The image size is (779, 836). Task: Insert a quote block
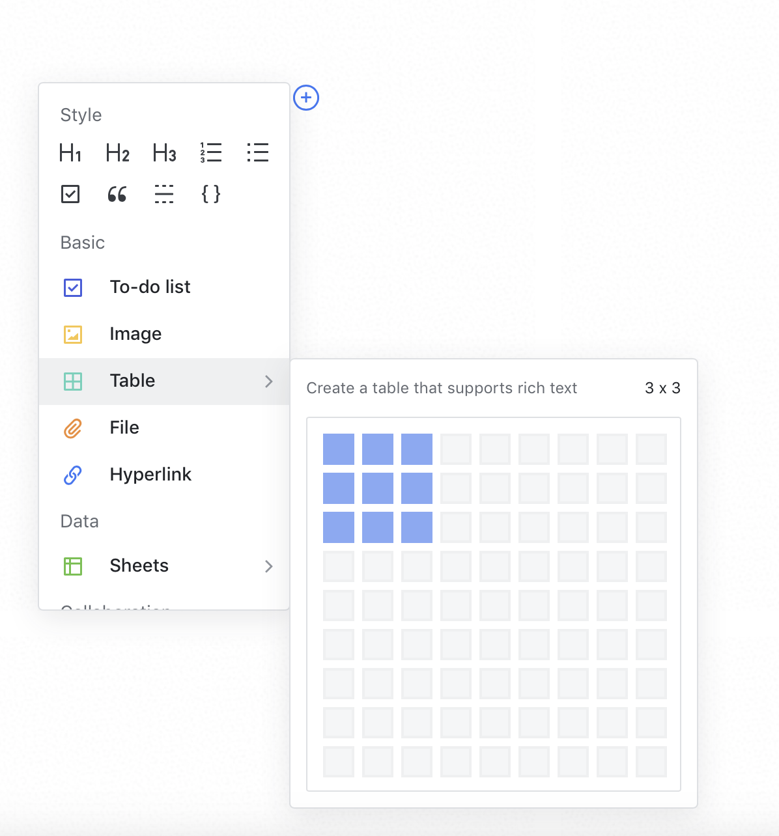point(117,194)
